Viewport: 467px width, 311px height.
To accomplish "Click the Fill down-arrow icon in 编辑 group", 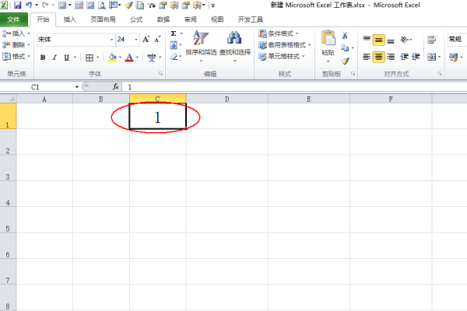I will point(174,45).
